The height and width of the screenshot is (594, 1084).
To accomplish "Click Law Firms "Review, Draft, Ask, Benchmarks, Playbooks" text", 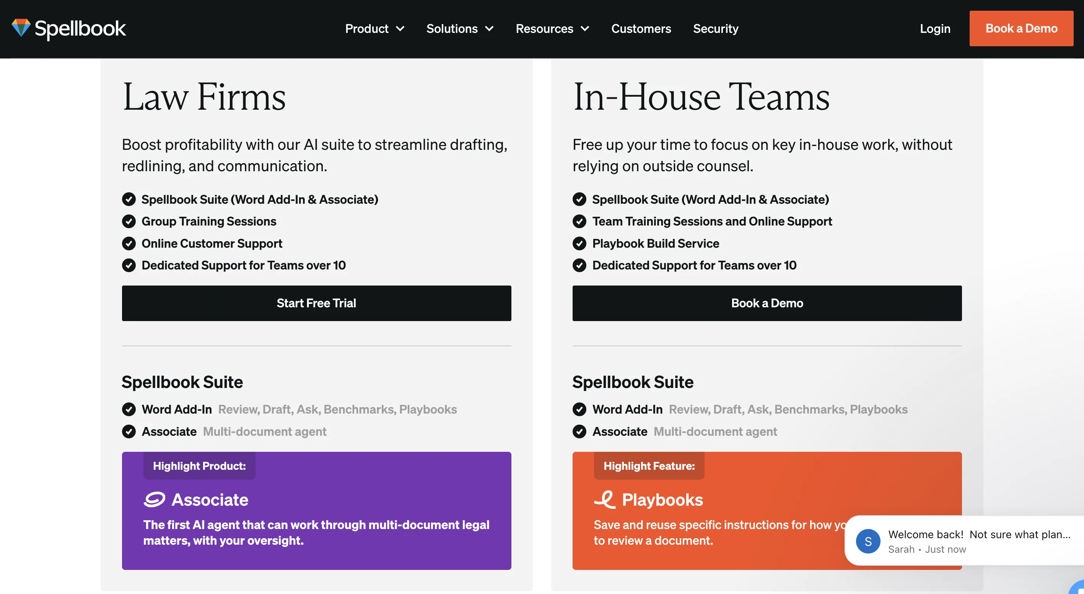I will point(337,409).
